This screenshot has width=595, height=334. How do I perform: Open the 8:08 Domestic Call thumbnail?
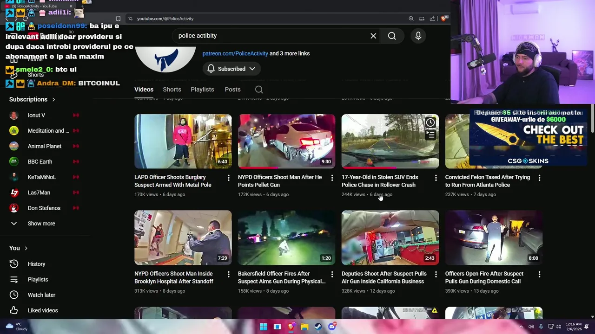(494, 238)
